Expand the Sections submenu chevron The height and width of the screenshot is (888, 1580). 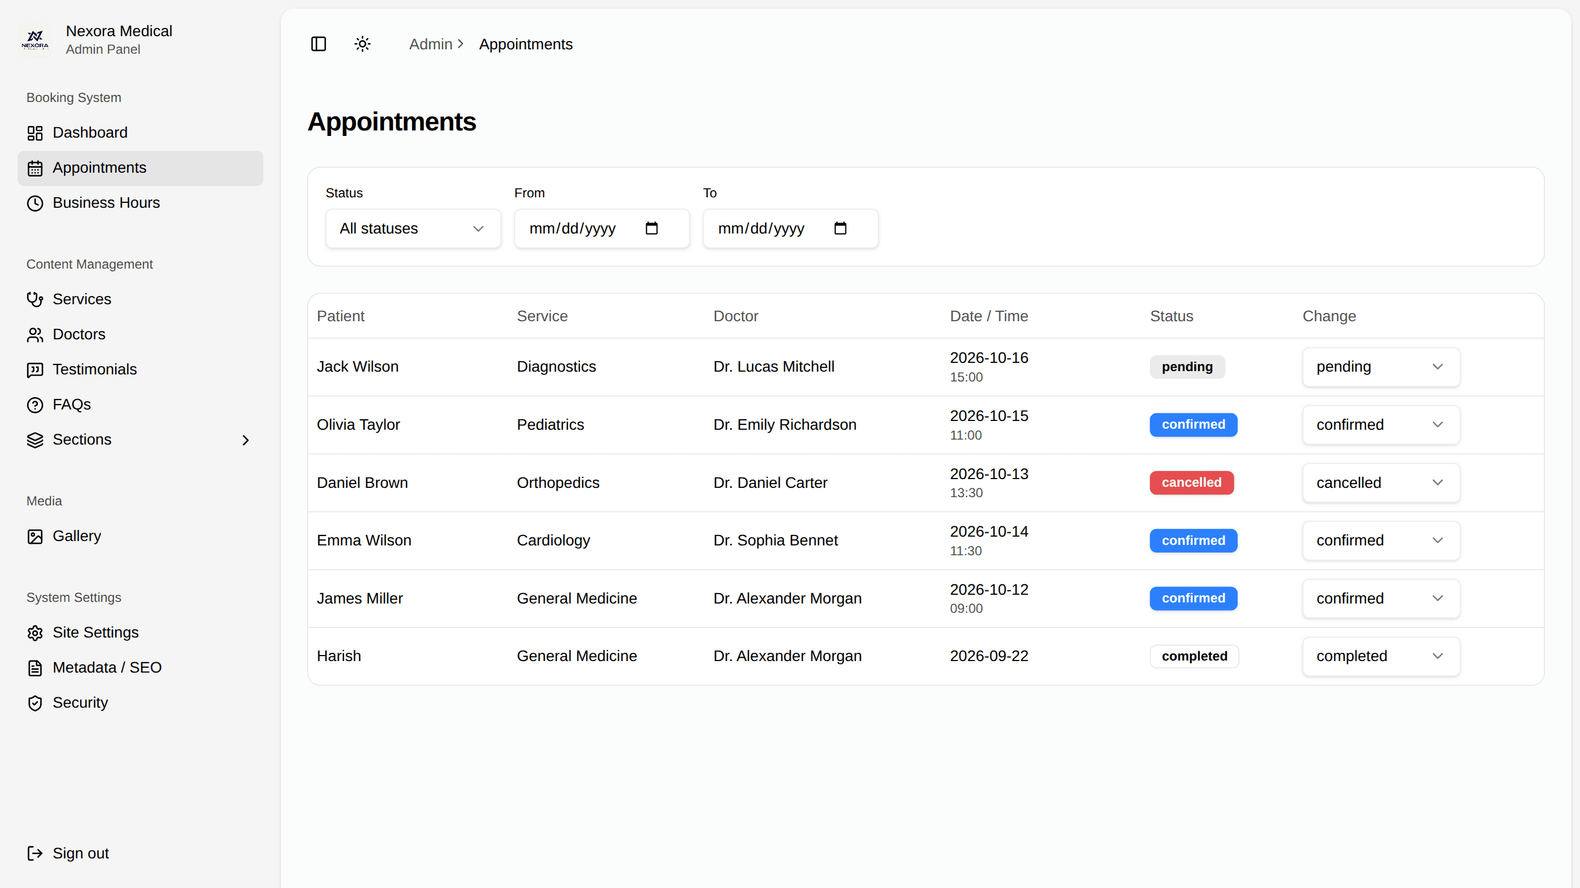pyautogui.click(x=245, y=440)
